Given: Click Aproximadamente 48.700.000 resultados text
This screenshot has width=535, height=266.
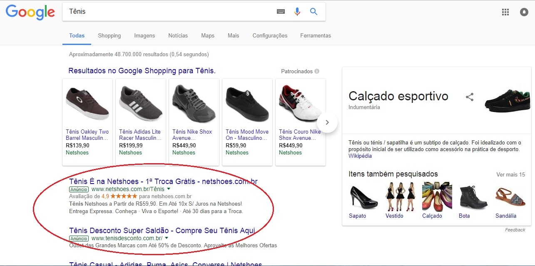Looking at the screenshot, I should pyautogui.click(x=139, y=54).
